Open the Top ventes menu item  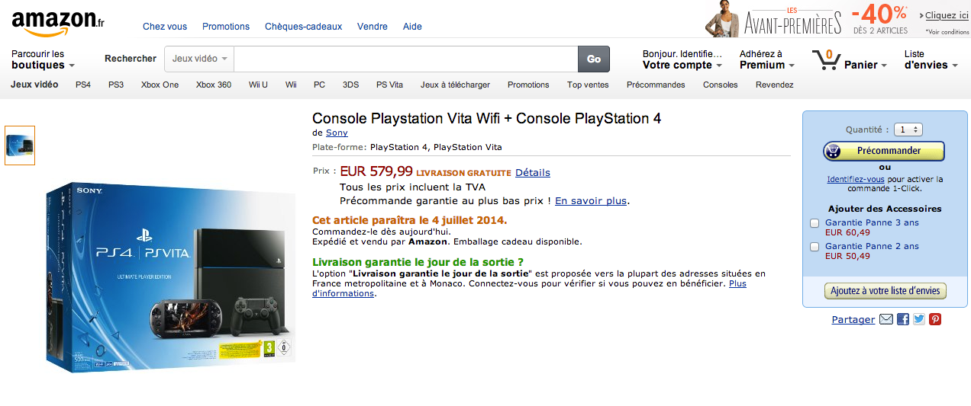pyautogui.click(x=588, y=85)
